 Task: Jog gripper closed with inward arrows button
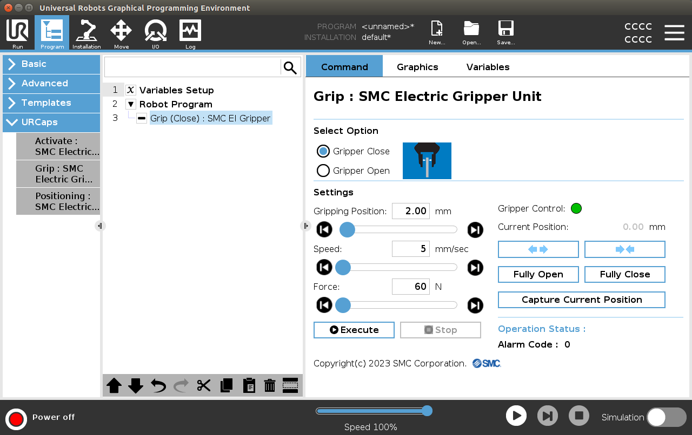625,249
